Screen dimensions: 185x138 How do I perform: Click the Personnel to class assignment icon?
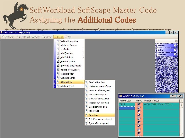[87, 90]
